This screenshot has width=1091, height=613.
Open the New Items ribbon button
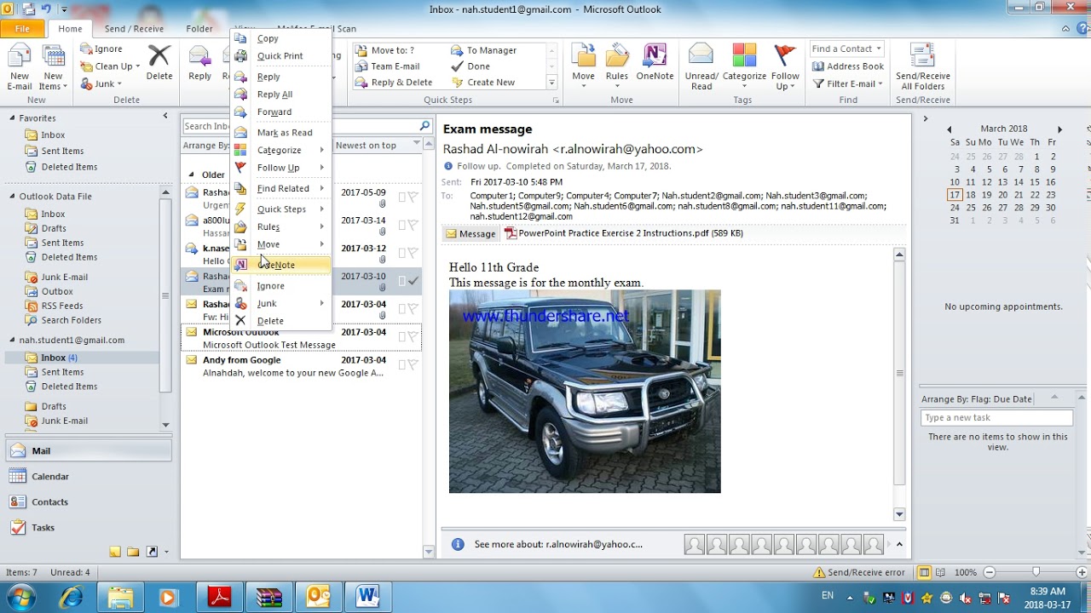(53, 68)
